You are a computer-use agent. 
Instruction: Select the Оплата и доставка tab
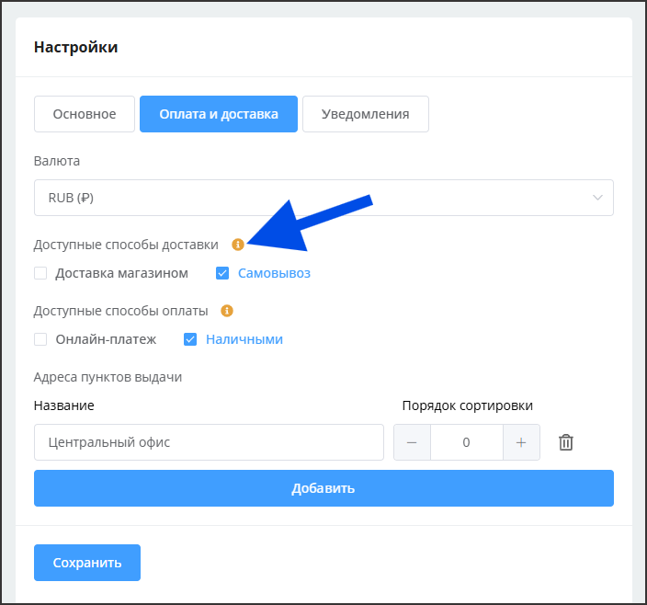point(219,114)
